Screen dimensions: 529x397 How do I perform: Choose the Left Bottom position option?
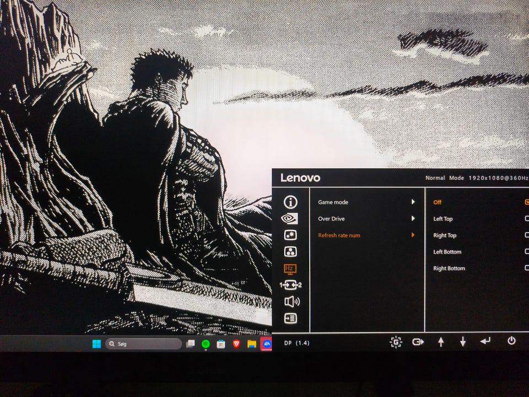(447, 252)
